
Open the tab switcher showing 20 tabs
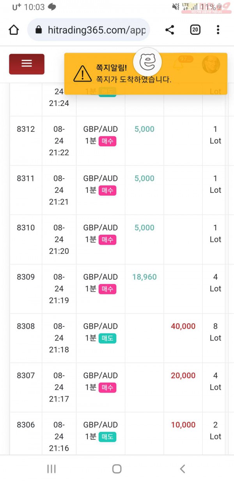[195, 30]
